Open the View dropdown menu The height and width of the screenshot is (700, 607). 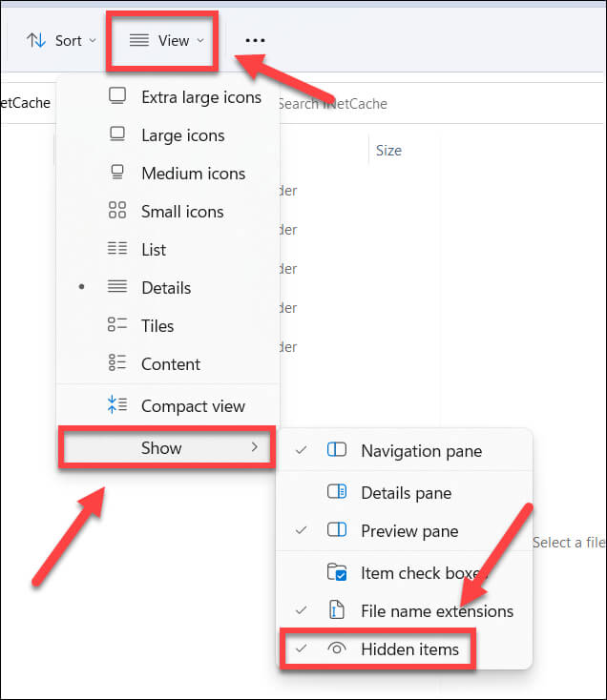click(167, 40)
